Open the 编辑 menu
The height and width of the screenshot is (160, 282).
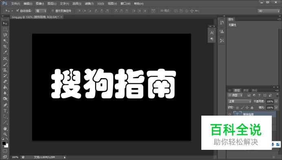(x=28, y=4)
